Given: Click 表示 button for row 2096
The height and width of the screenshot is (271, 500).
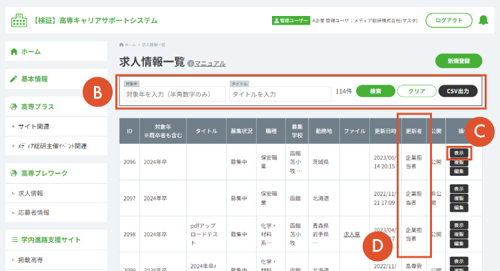Looking at the screenshot, I should (459, 153).
